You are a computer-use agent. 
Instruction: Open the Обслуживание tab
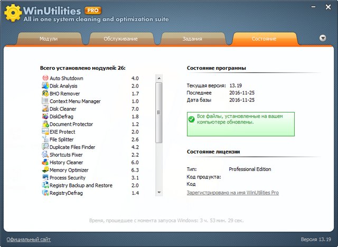120,39
